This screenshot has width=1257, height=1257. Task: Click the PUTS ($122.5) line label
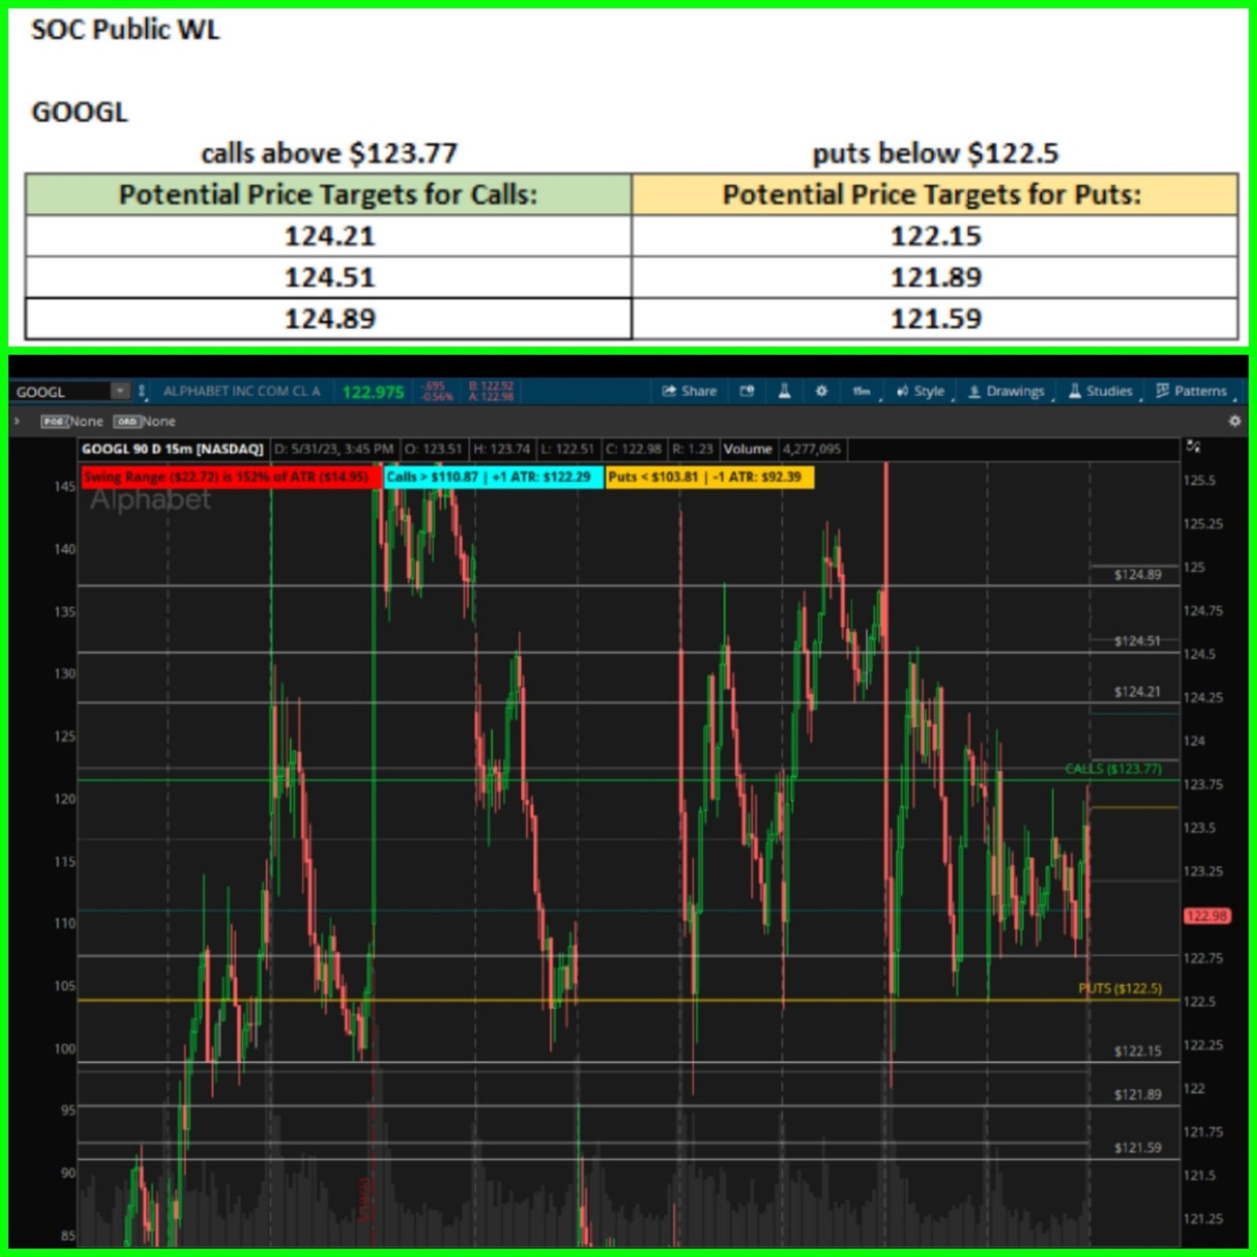[x=1120, y=988]
